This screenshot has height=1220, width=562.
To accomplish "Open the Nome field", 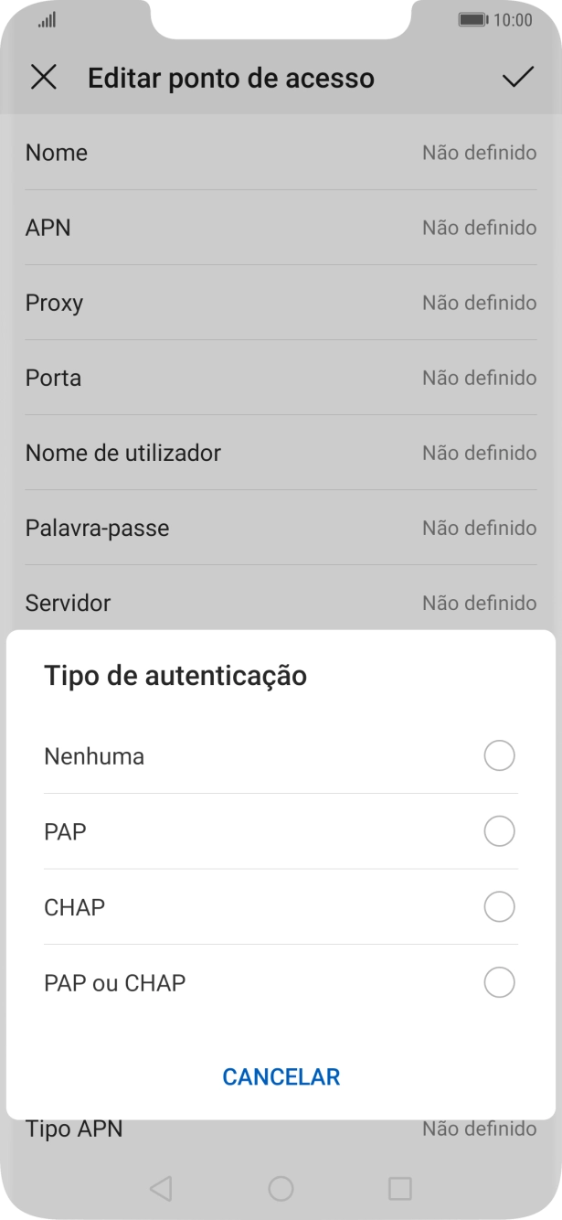I will point(281,153).
